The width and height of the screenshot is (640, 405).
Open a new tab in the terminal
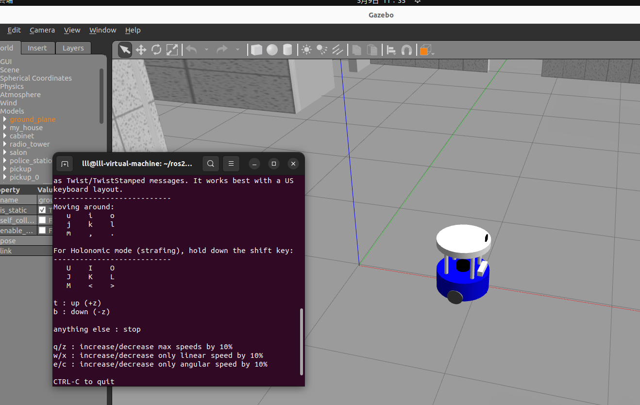(x=65, y=164)
